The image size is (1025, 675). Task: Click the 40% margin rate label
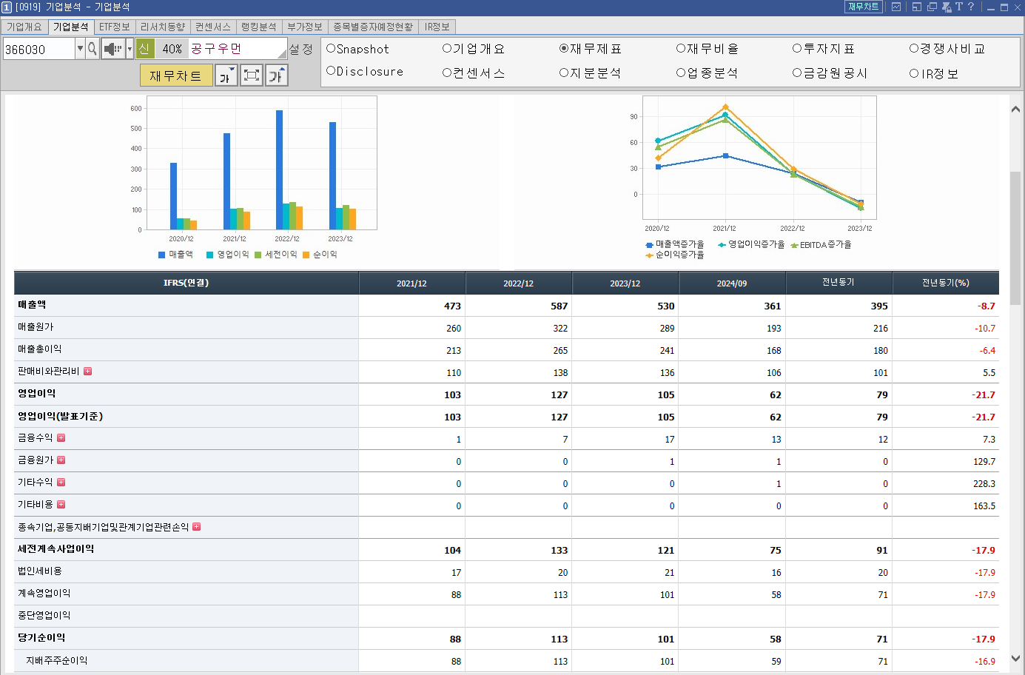[x=172, y=49]
